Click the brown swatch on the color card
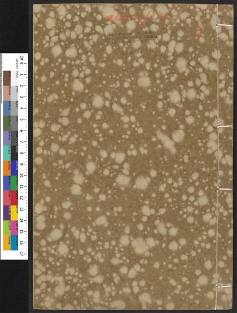The image size is (237, 313). (7, 78)
